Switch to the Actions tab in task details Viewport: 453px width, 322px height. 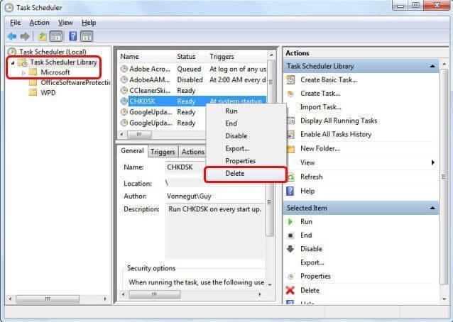click(x=192, y=152)
